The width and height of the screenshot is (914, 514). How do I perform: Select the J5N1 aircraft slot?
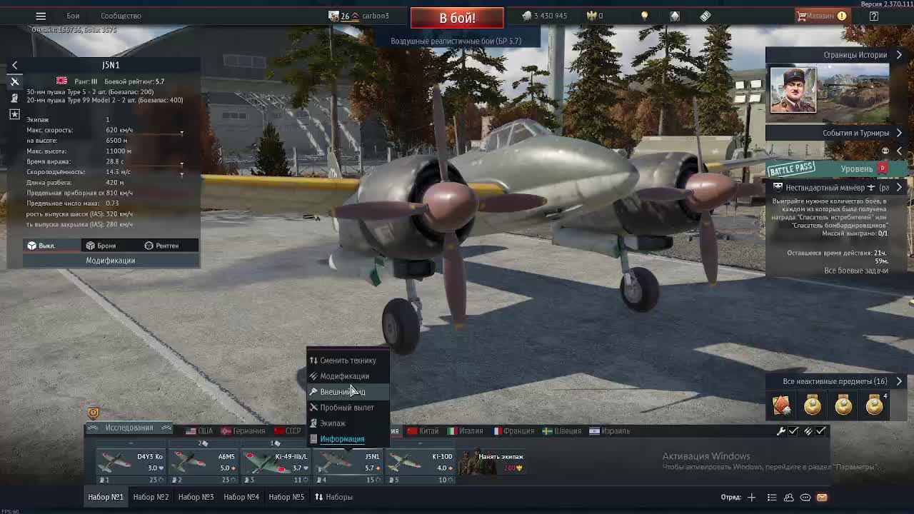coord(348,463)
